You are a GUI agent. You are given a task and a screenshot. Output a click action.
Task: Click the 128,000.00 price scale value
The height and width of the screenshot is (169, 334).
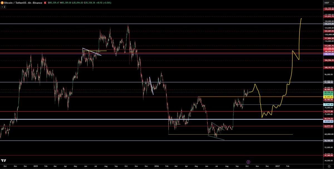(x=329, y=21)
